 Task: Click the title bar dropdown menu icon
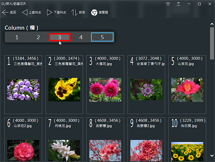click(x=168, y=4)
